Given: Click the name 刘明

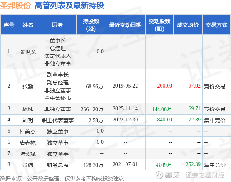Looking at the screenshot, I should click(28, 120).
